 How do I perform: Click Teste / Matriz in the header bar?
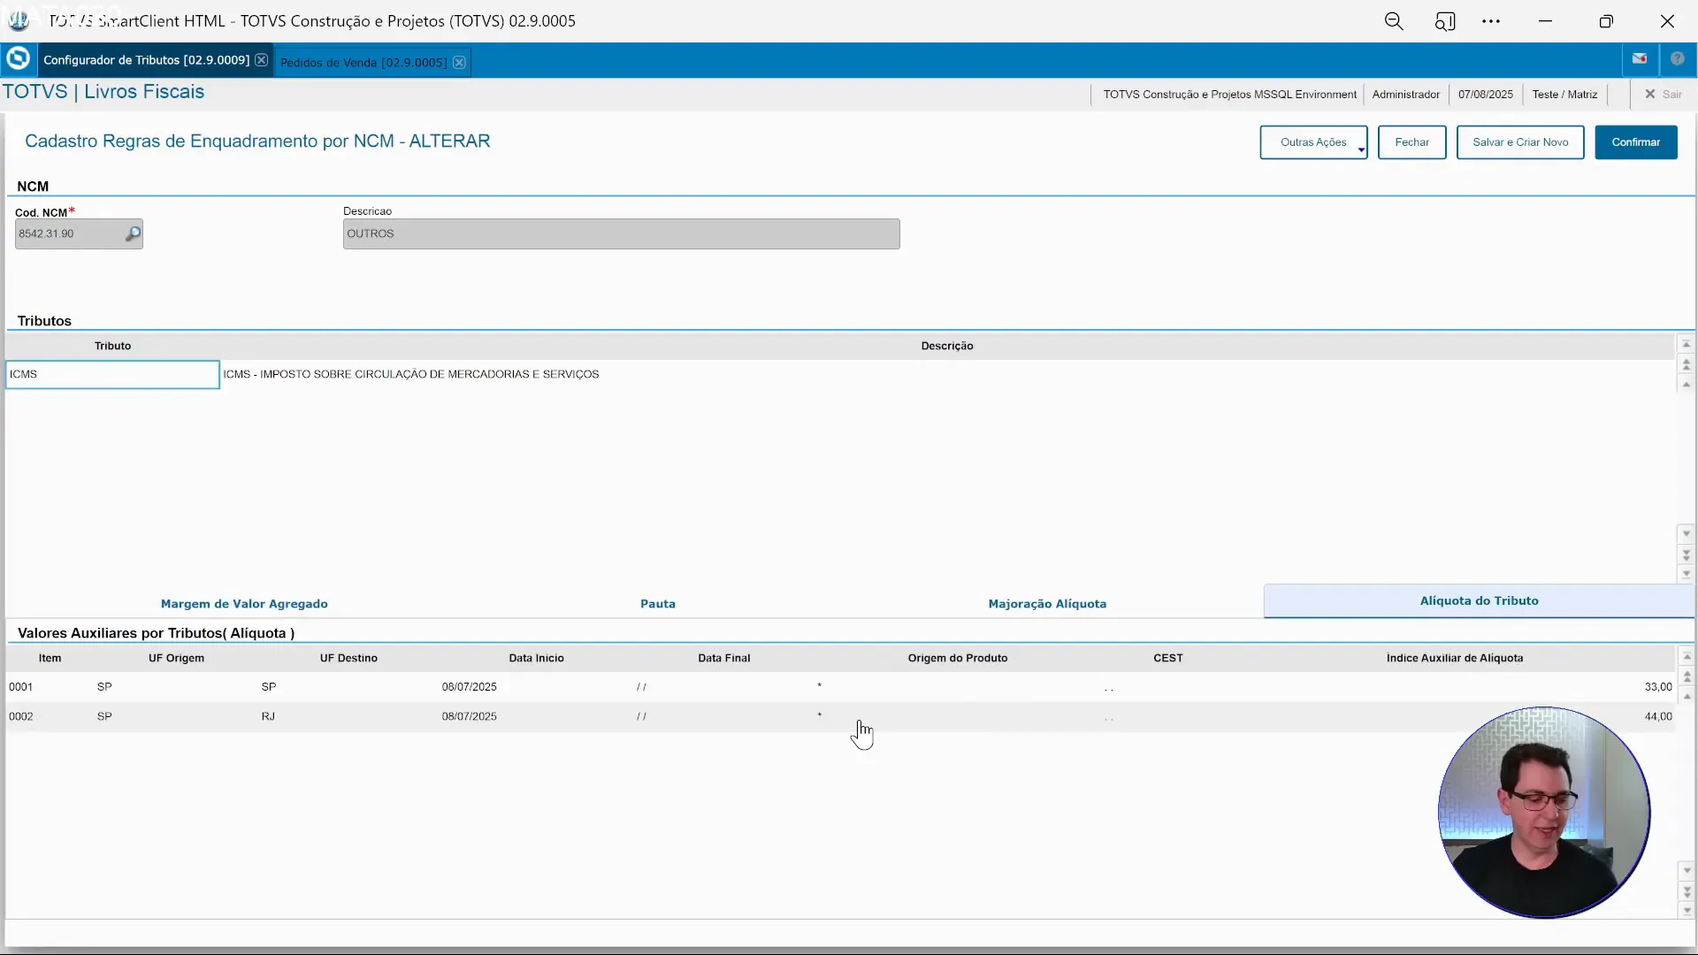pyautogui.click(x=1564, y=94)
